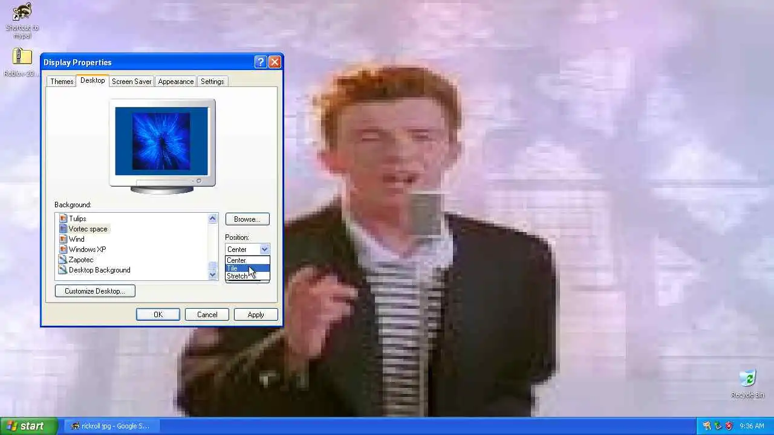Click the help question mark title icon
The height and width of the screenshot is (435, 774).
(x=261, y=62)
